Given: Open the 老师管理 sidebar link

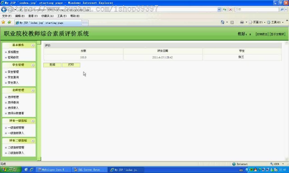Looking at the screenshot, I should tap(13, 97).
